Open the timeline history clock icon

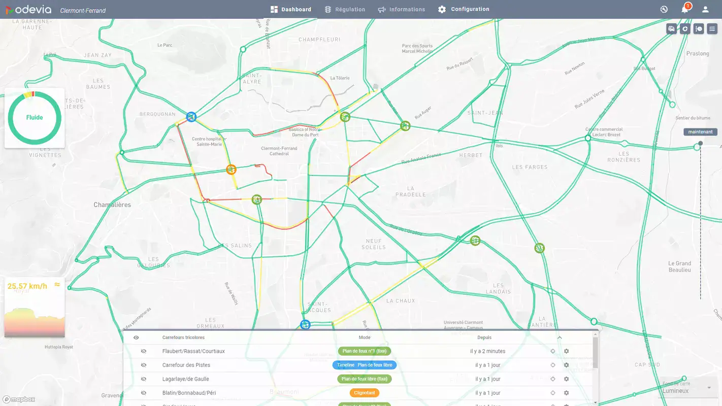pyautogui.click(x=699, y=28)
